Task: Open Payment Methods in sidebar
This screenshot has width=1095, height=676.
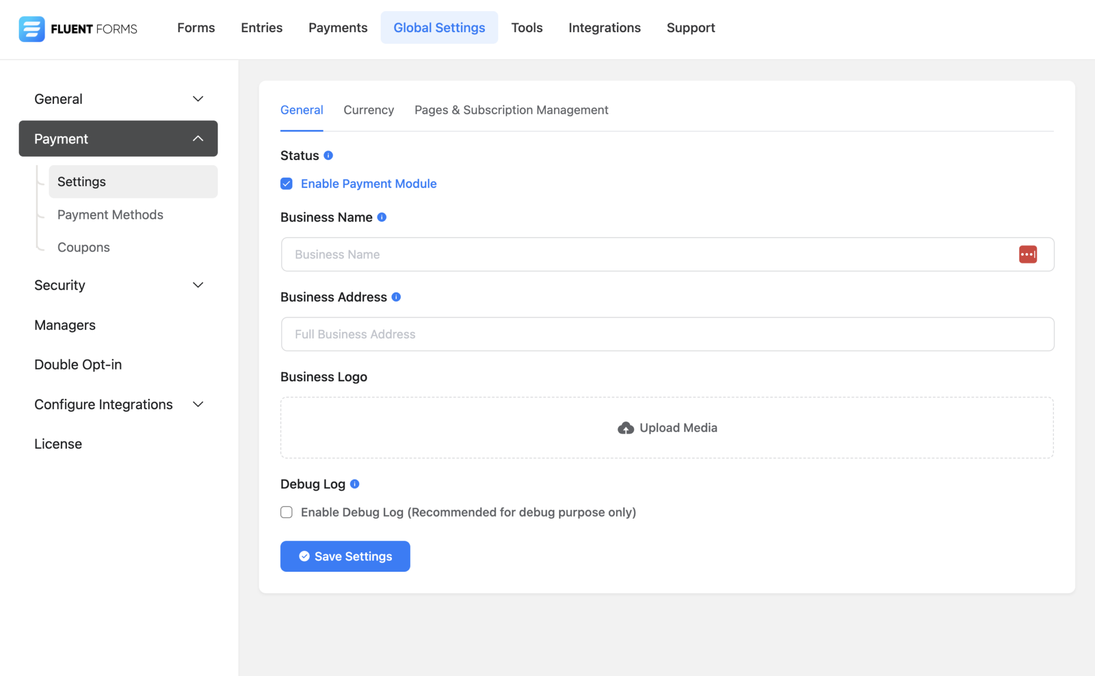Action: click(x=110, y=214)
